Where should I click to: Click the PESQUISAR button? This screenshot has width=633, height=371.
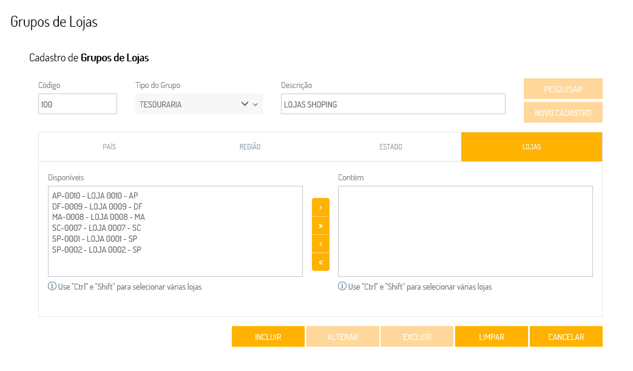click(563, 89)
